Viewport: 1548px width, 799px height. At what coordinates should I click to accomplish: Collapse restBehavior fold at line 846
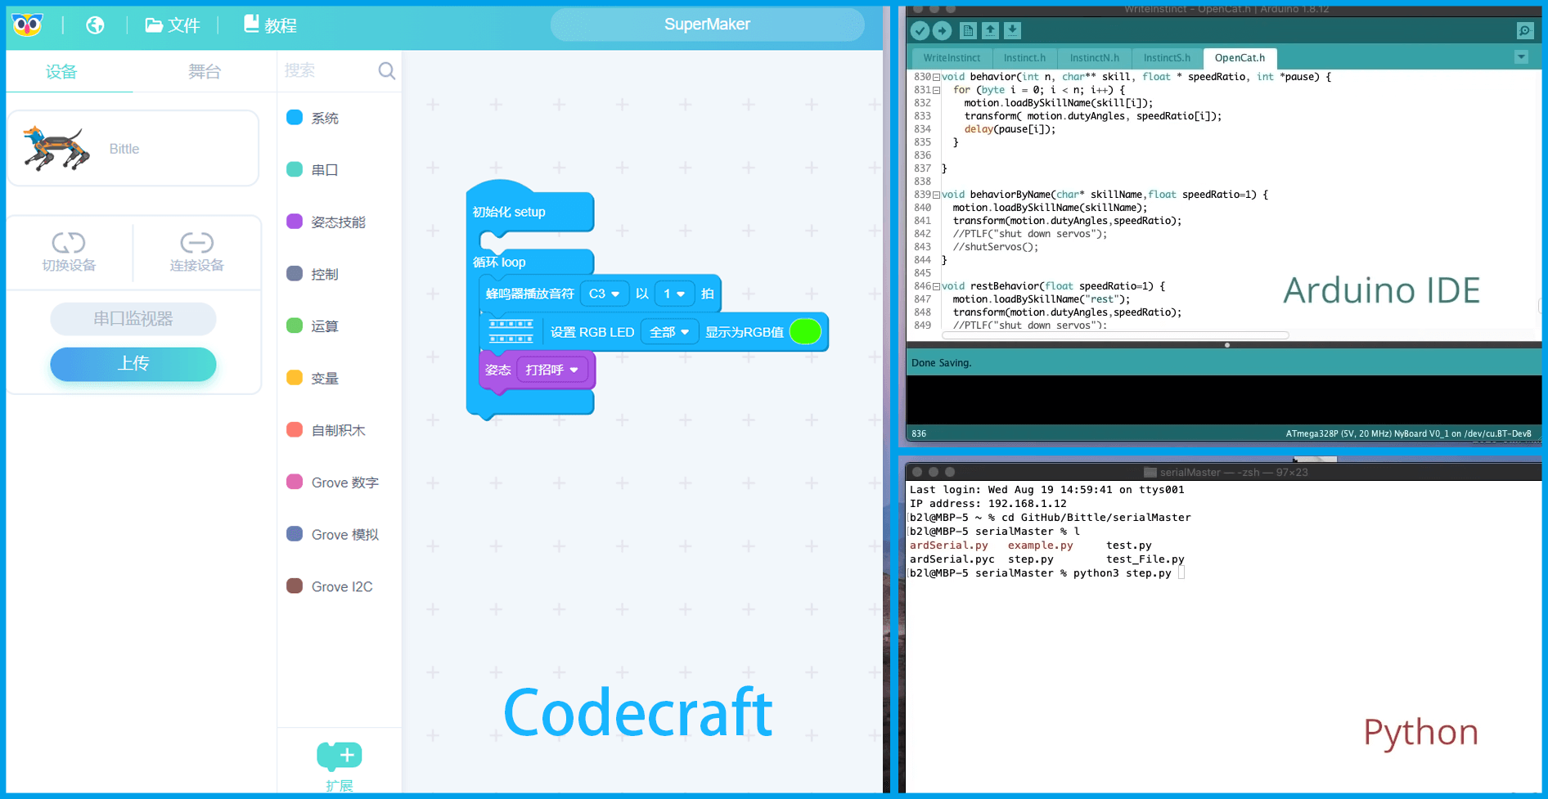tap(937, 286)
